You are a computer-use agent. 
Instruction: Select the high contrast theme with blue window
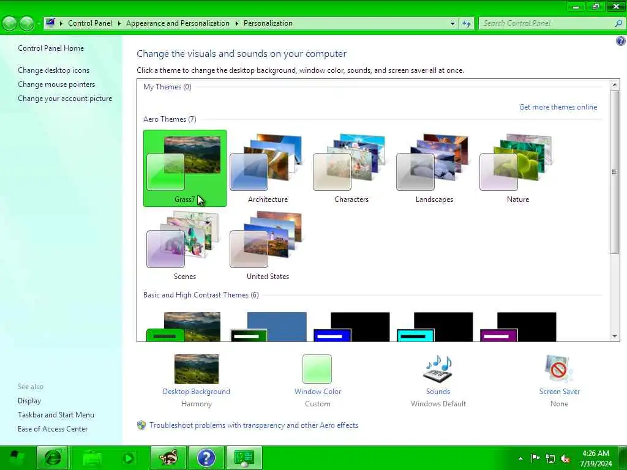click(x=352, y=327)
